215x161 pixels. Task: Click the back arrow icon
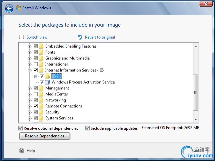pyautogui.click(x=9, y=8)
